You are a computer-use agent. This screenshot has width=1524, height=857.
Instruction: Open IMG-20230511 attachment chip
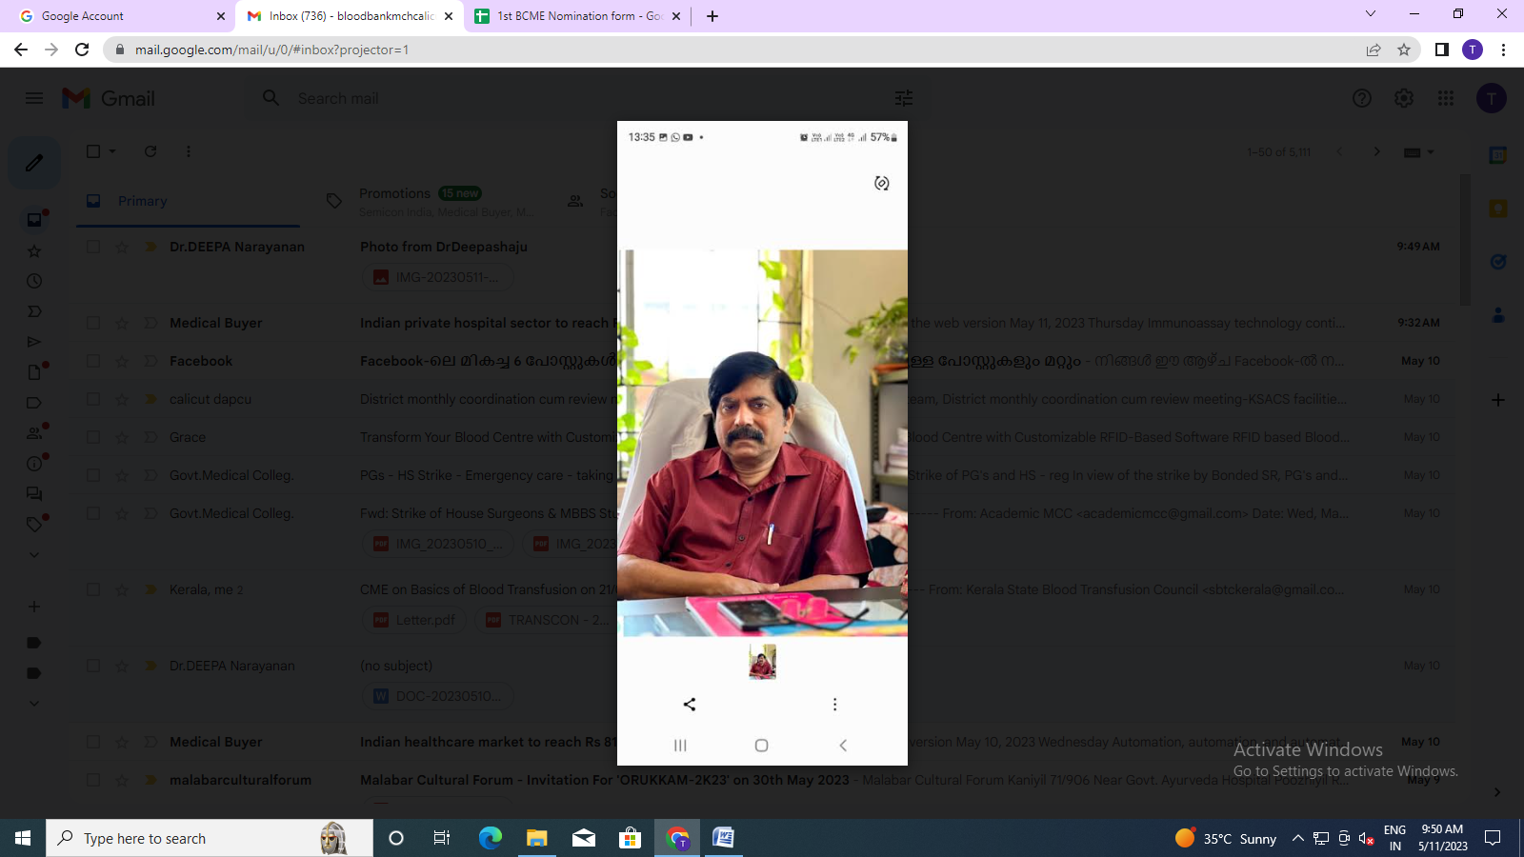(437, 277)
